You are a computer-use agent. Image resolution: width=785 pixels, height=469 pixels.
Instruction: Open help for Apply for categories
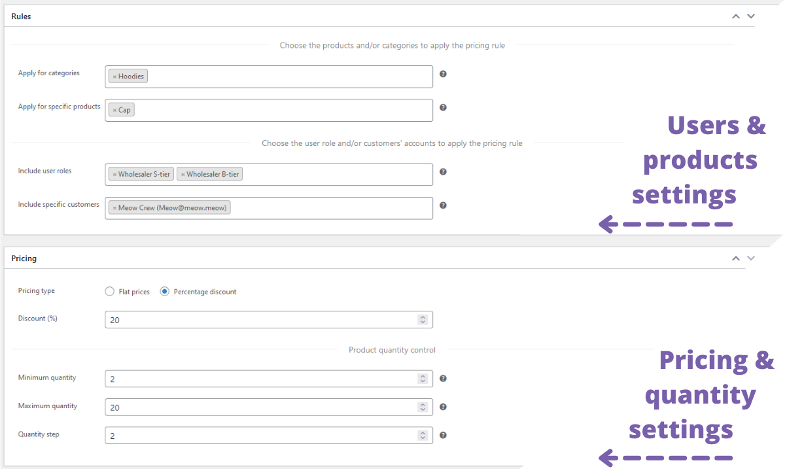pos(443,74)
